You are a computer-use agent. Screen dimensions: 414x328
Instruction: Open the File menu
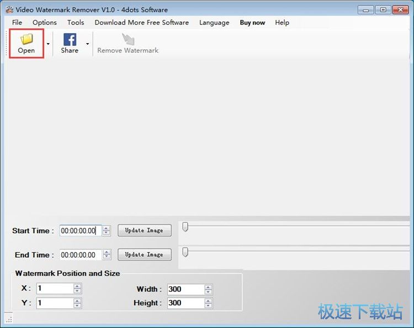point(17,23)
